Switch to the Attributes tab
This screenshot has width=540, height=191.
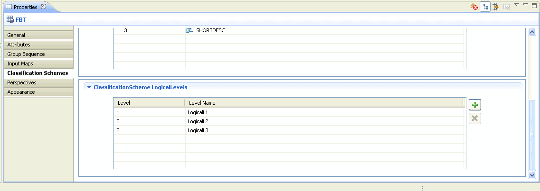(x=39, y=45)
